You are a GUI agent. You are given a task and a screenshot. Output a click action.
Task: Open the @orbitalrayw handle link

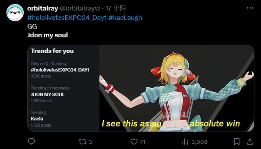[x=80, y=8]
